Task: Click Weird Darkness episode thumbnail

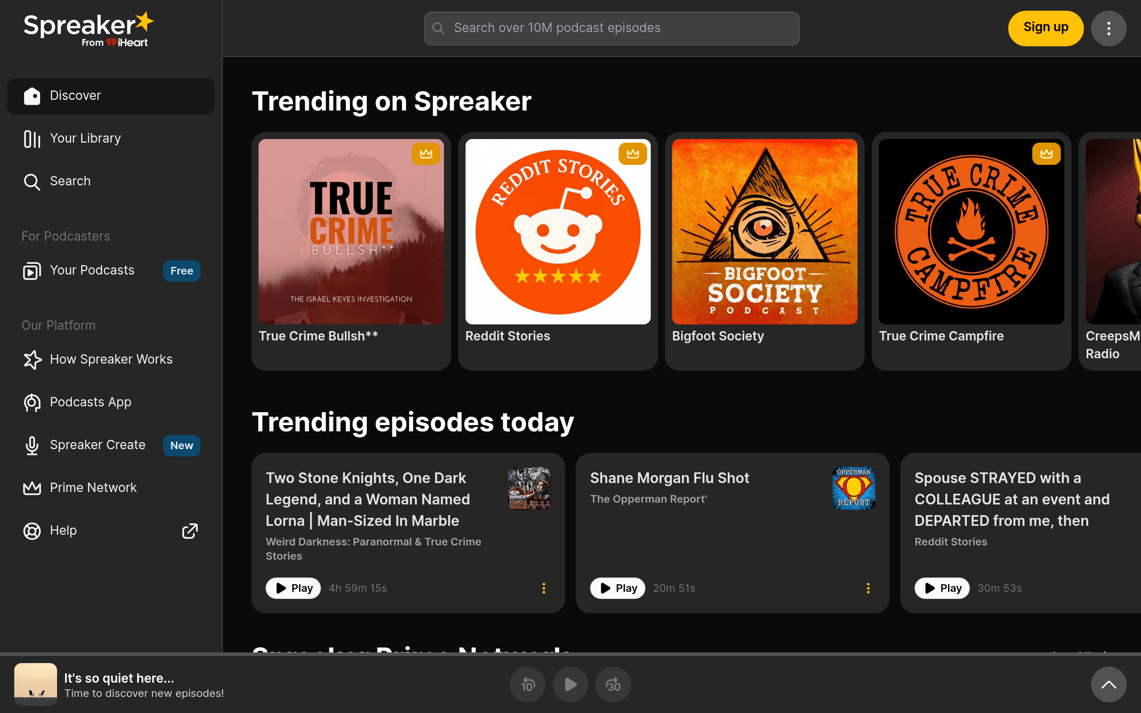Action: click(x=529, y=488)
